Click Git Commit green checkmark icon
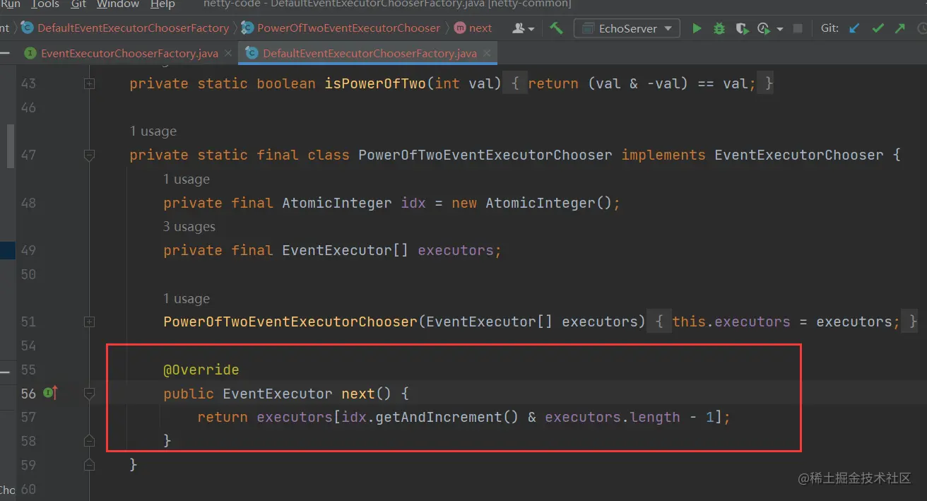Viewport: 927px width, 501px height. click(x=878, y=28)
